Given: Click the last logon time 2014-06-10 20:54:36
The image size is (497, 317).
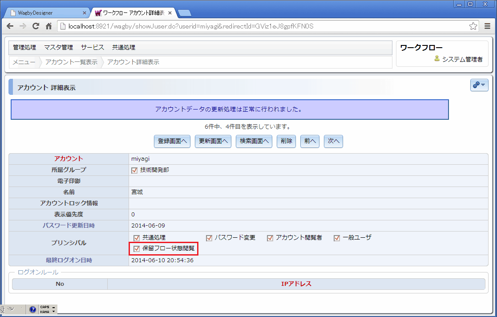Looking at the screenshot, I should (162, 260).
